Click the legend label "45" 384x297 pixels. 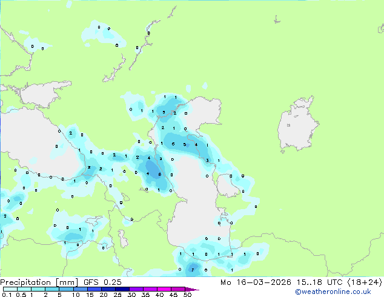(x=173, y=295)
